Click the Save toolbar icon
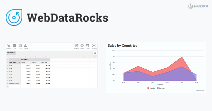Viewport: 212px width, 111px height. pos(20,46)
